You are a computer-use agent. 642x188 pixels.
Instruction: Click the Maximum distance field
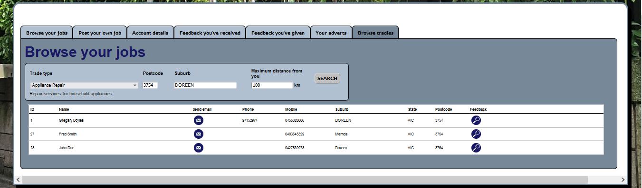coord(272,85)
